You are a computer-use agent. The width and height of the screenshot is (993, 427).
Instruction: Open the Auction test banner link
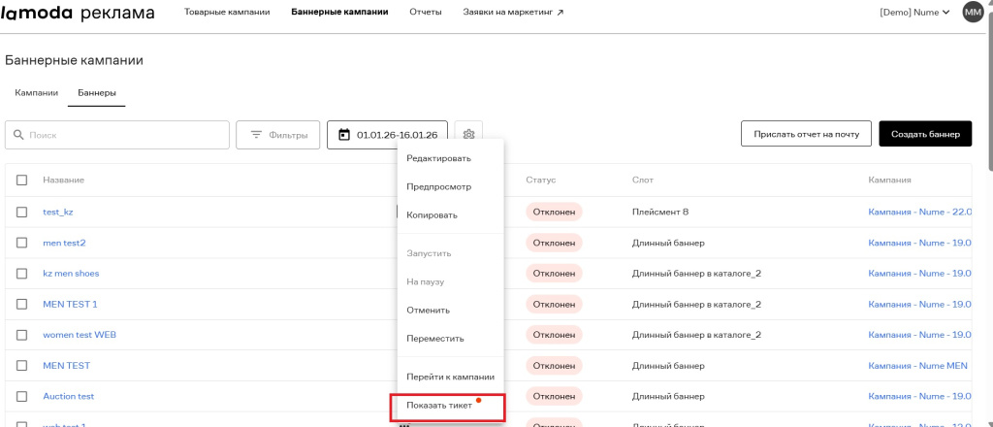point(69,396)
